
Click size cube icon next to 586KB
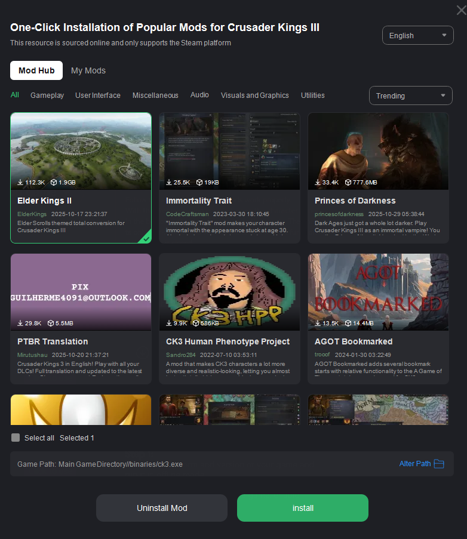point(196,323)
